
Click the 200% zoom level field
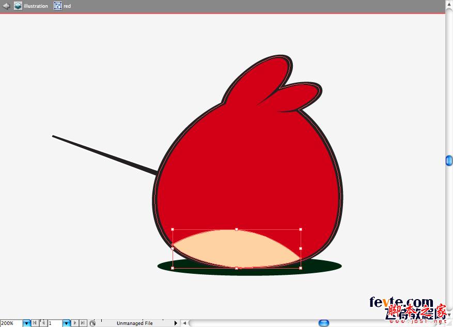pos(11,323)
